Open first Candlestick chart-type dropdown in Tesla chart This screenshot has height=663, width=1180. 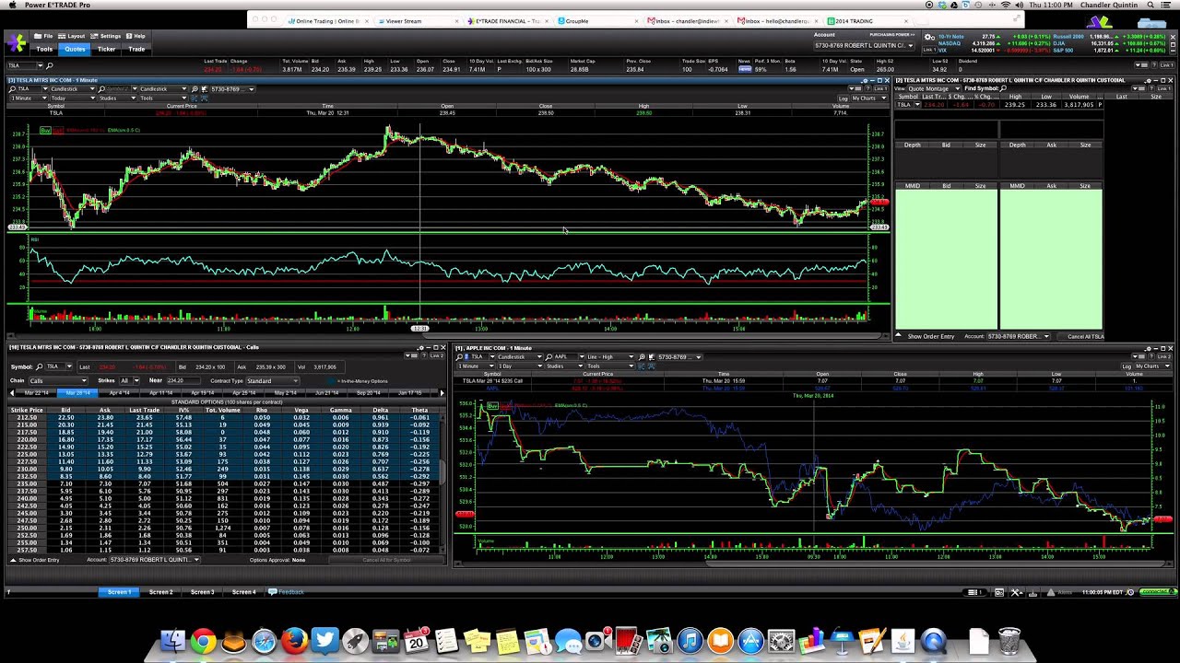coord(73,89)
